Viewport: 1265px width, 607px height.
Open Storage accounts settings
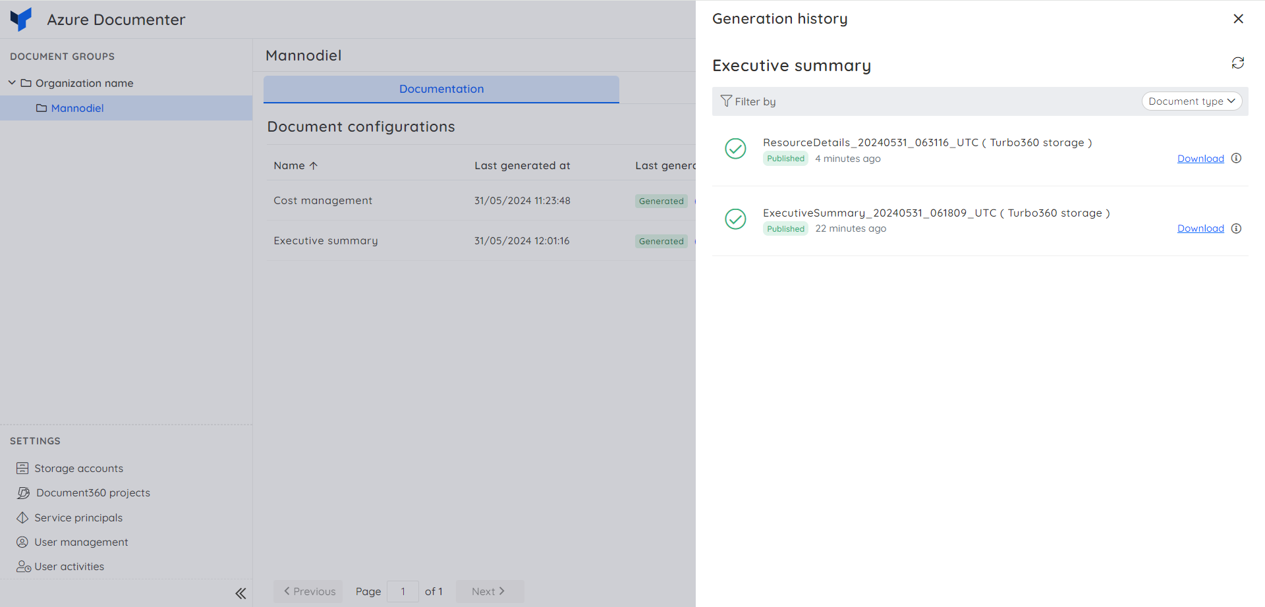pos(79,468)
